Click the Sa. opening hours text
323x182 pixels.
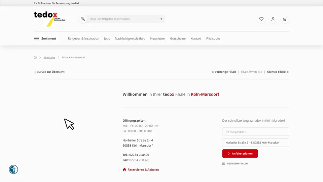(137, 131)
